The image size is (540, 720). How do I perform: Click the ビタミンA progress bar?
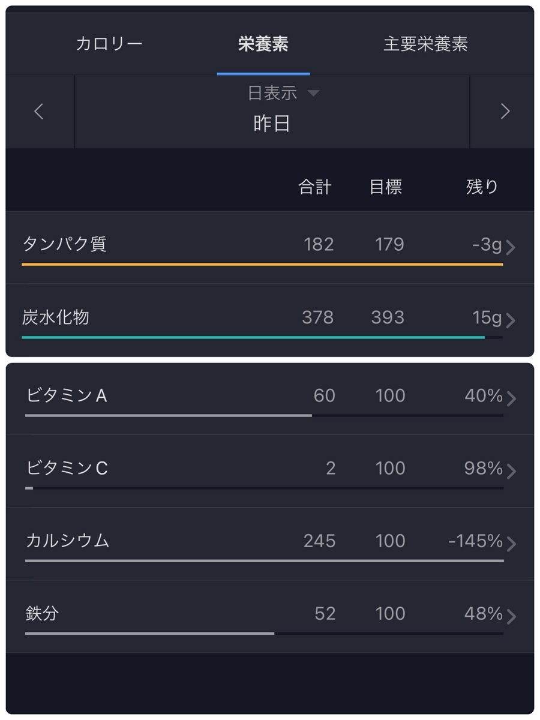coord(264,415)
